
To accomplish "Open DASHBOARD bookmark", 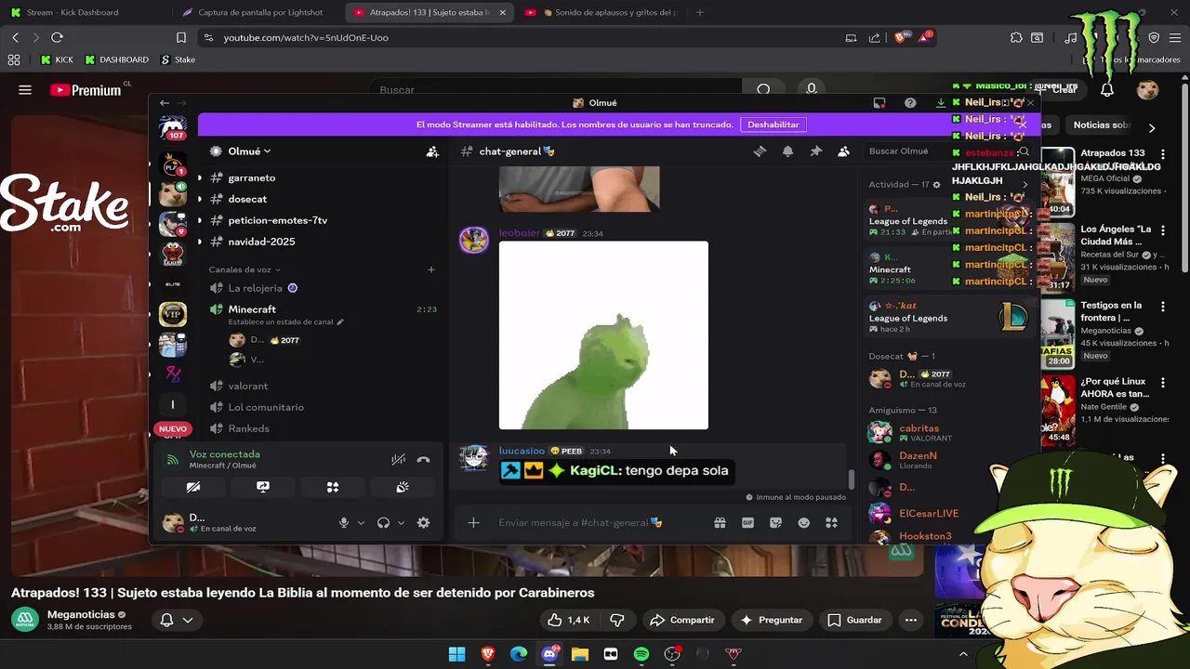I will coord(116,59).
